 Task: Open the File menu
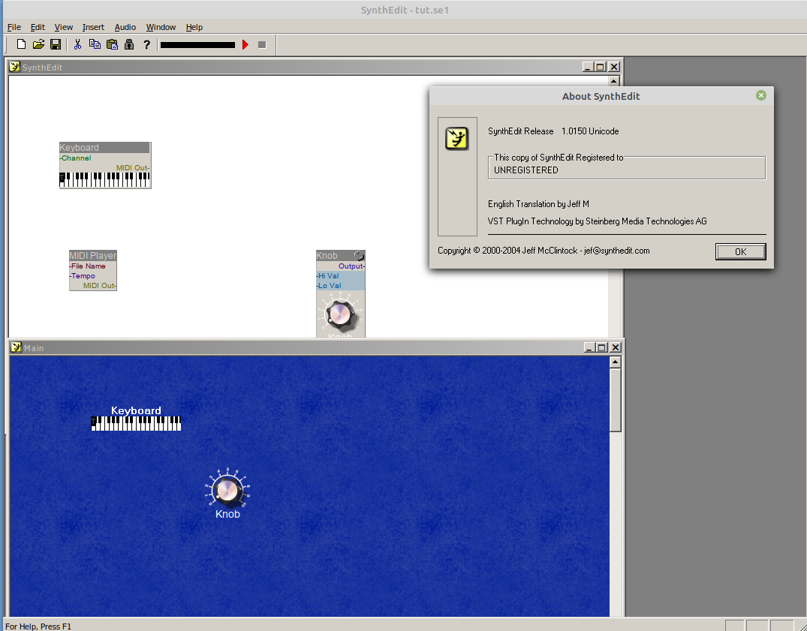point(14,27)
